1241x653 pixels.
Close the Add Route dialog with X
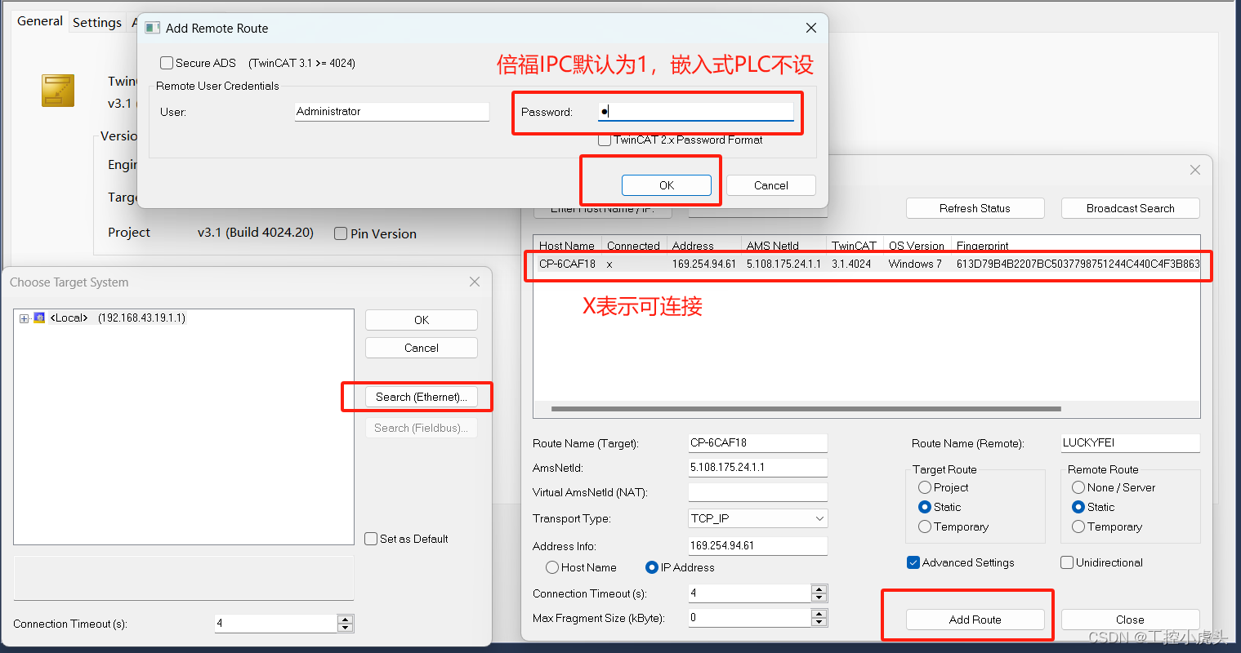tap(1195, 170)
